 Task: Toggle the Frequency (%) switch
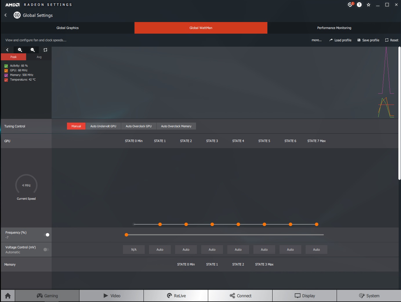[46, 235]
